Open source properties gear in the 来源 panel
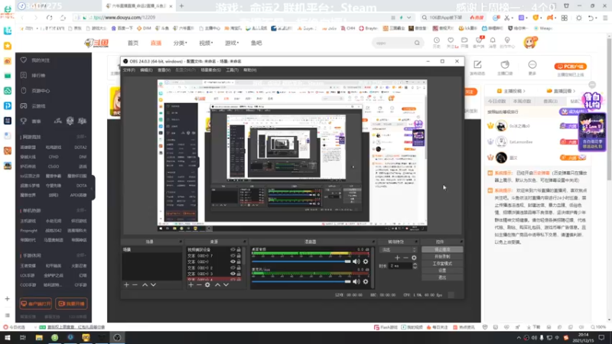The height and width of the screenshot is (344, 612). click(x=207, y=285)
